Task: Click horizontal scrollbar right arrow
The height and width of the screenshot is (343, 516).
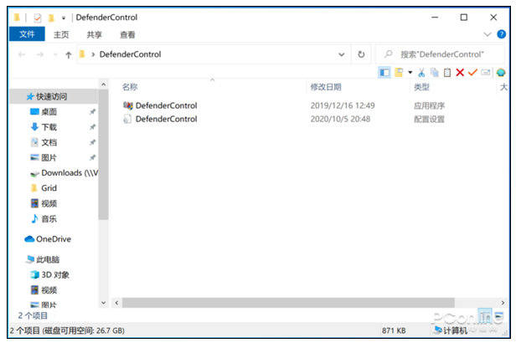Action: [503, 303]
